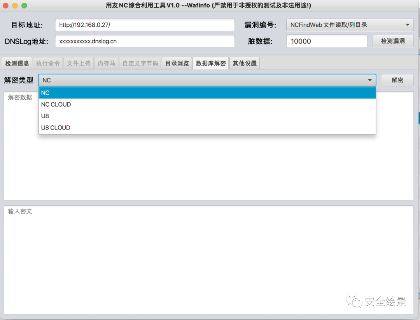Switch to the 执行命令 tab
Viewport: 420px width, 320px height.
[x=48, y=63]
